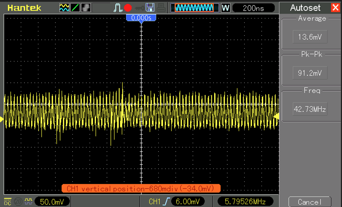The width and height of the screenshot is (342, 207).
Task: Click the DC coupling icon
Action: click(7, 202)
